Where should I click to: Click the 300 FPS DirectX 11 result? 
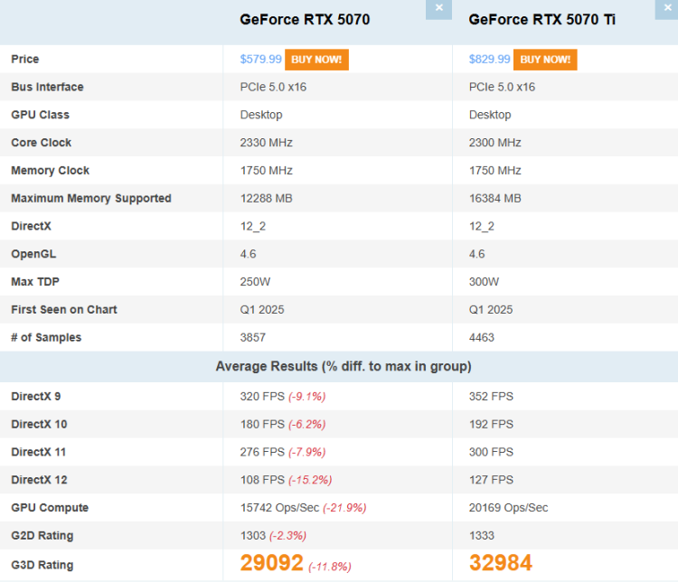(491, 452)
